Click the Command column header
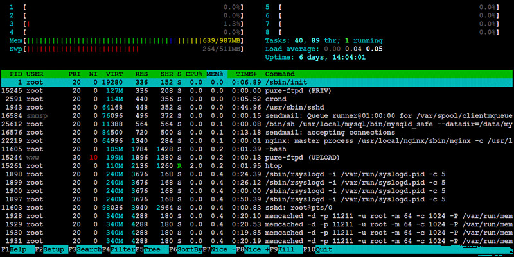Image resolution: width=514 pixels, height=257 pixels. [280, 74]
